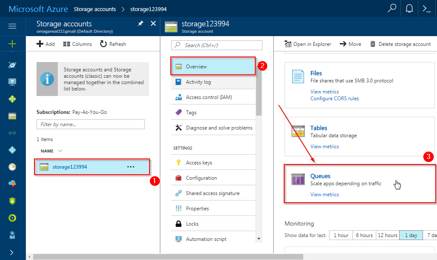
Task: Open the Advisor cloud ribbon icon in sidebar
Action: tap(12, 184)
